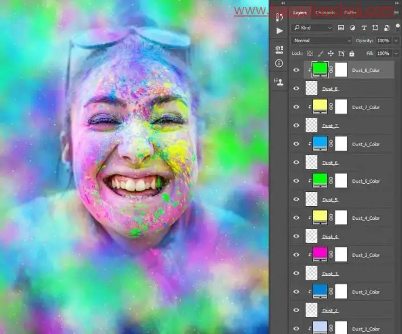Open the Opacity slider dropdown arrow
The width and height of the screenshot is (402, 334).
pos(396,41)
